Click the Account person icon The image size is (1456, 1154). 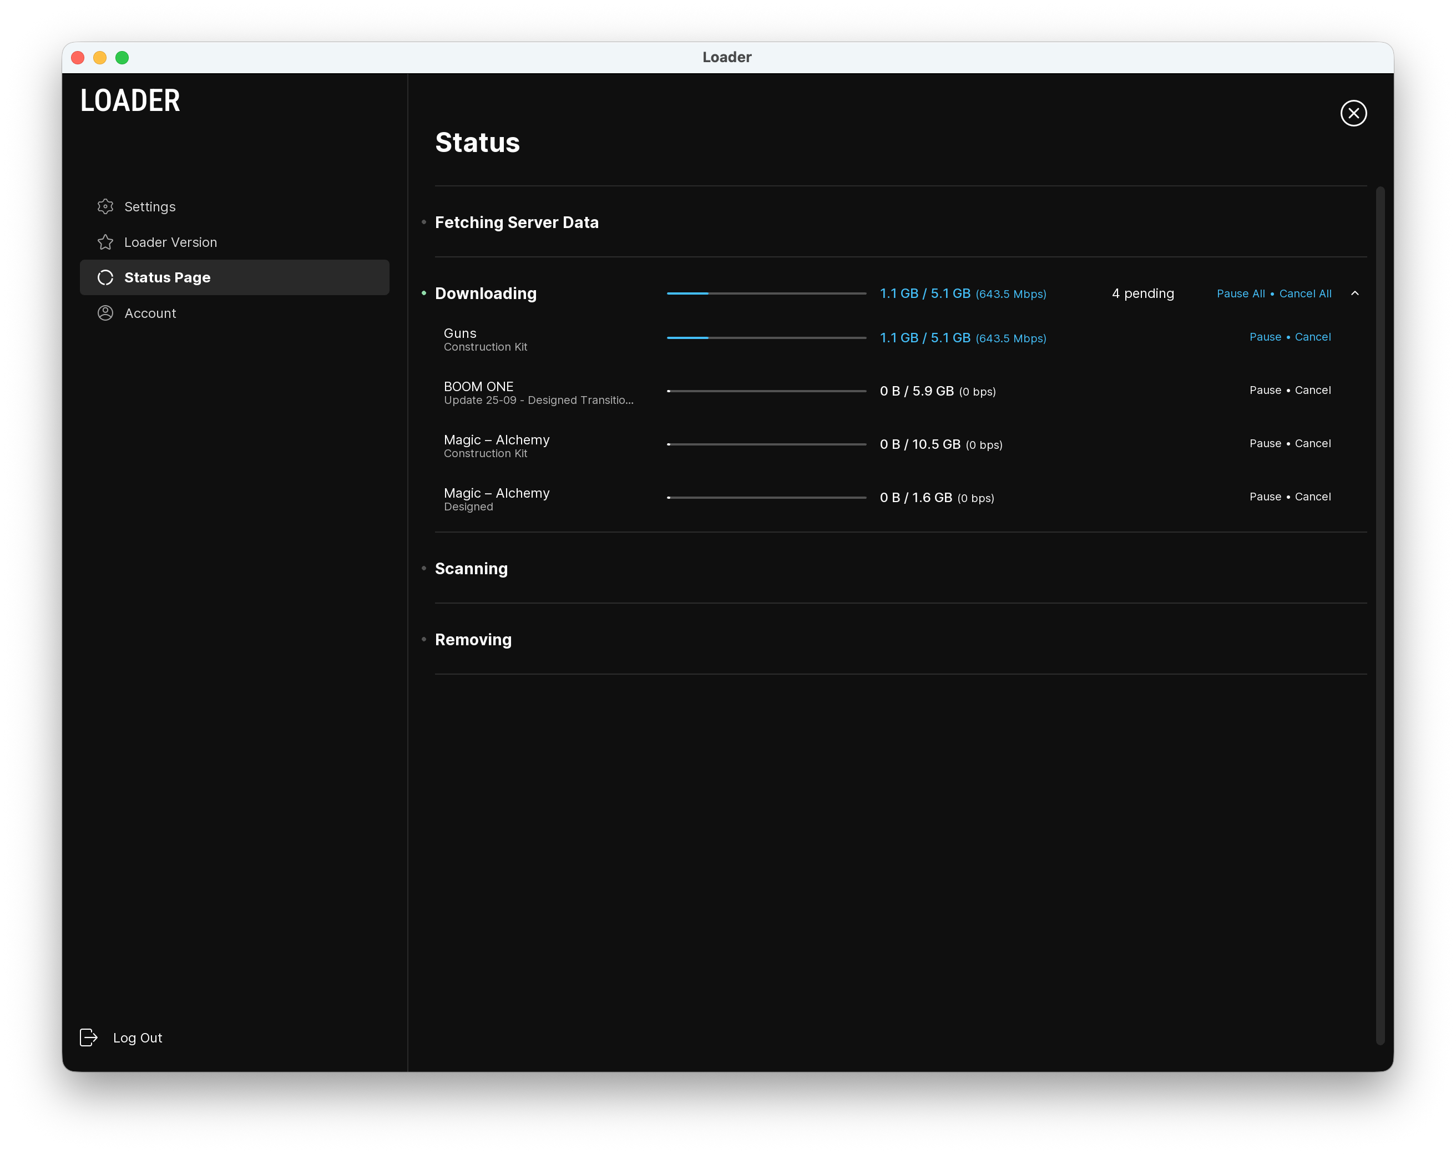point(105,313)
